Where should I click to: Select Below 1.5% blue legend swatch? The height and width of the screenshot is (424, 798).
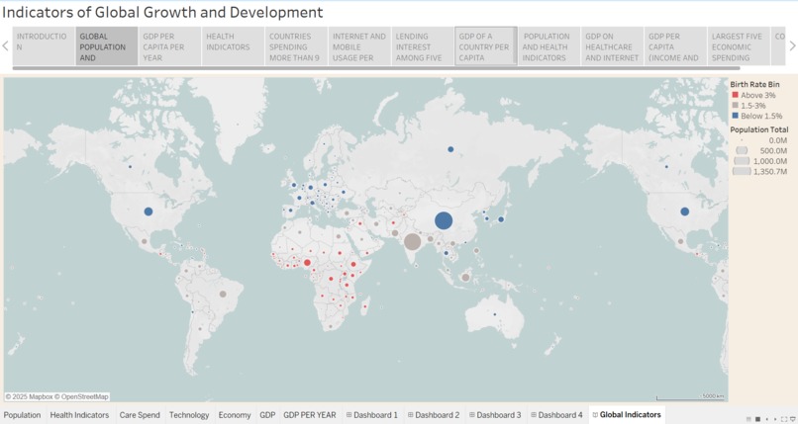click(735, 116)
